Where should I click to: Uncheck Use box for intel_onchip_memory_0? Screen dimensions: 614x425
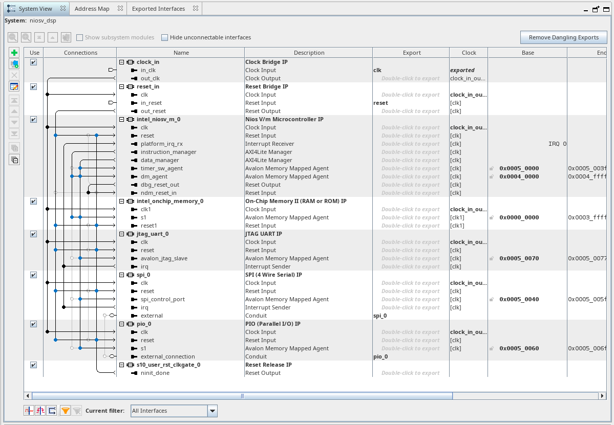coord(34,202)
